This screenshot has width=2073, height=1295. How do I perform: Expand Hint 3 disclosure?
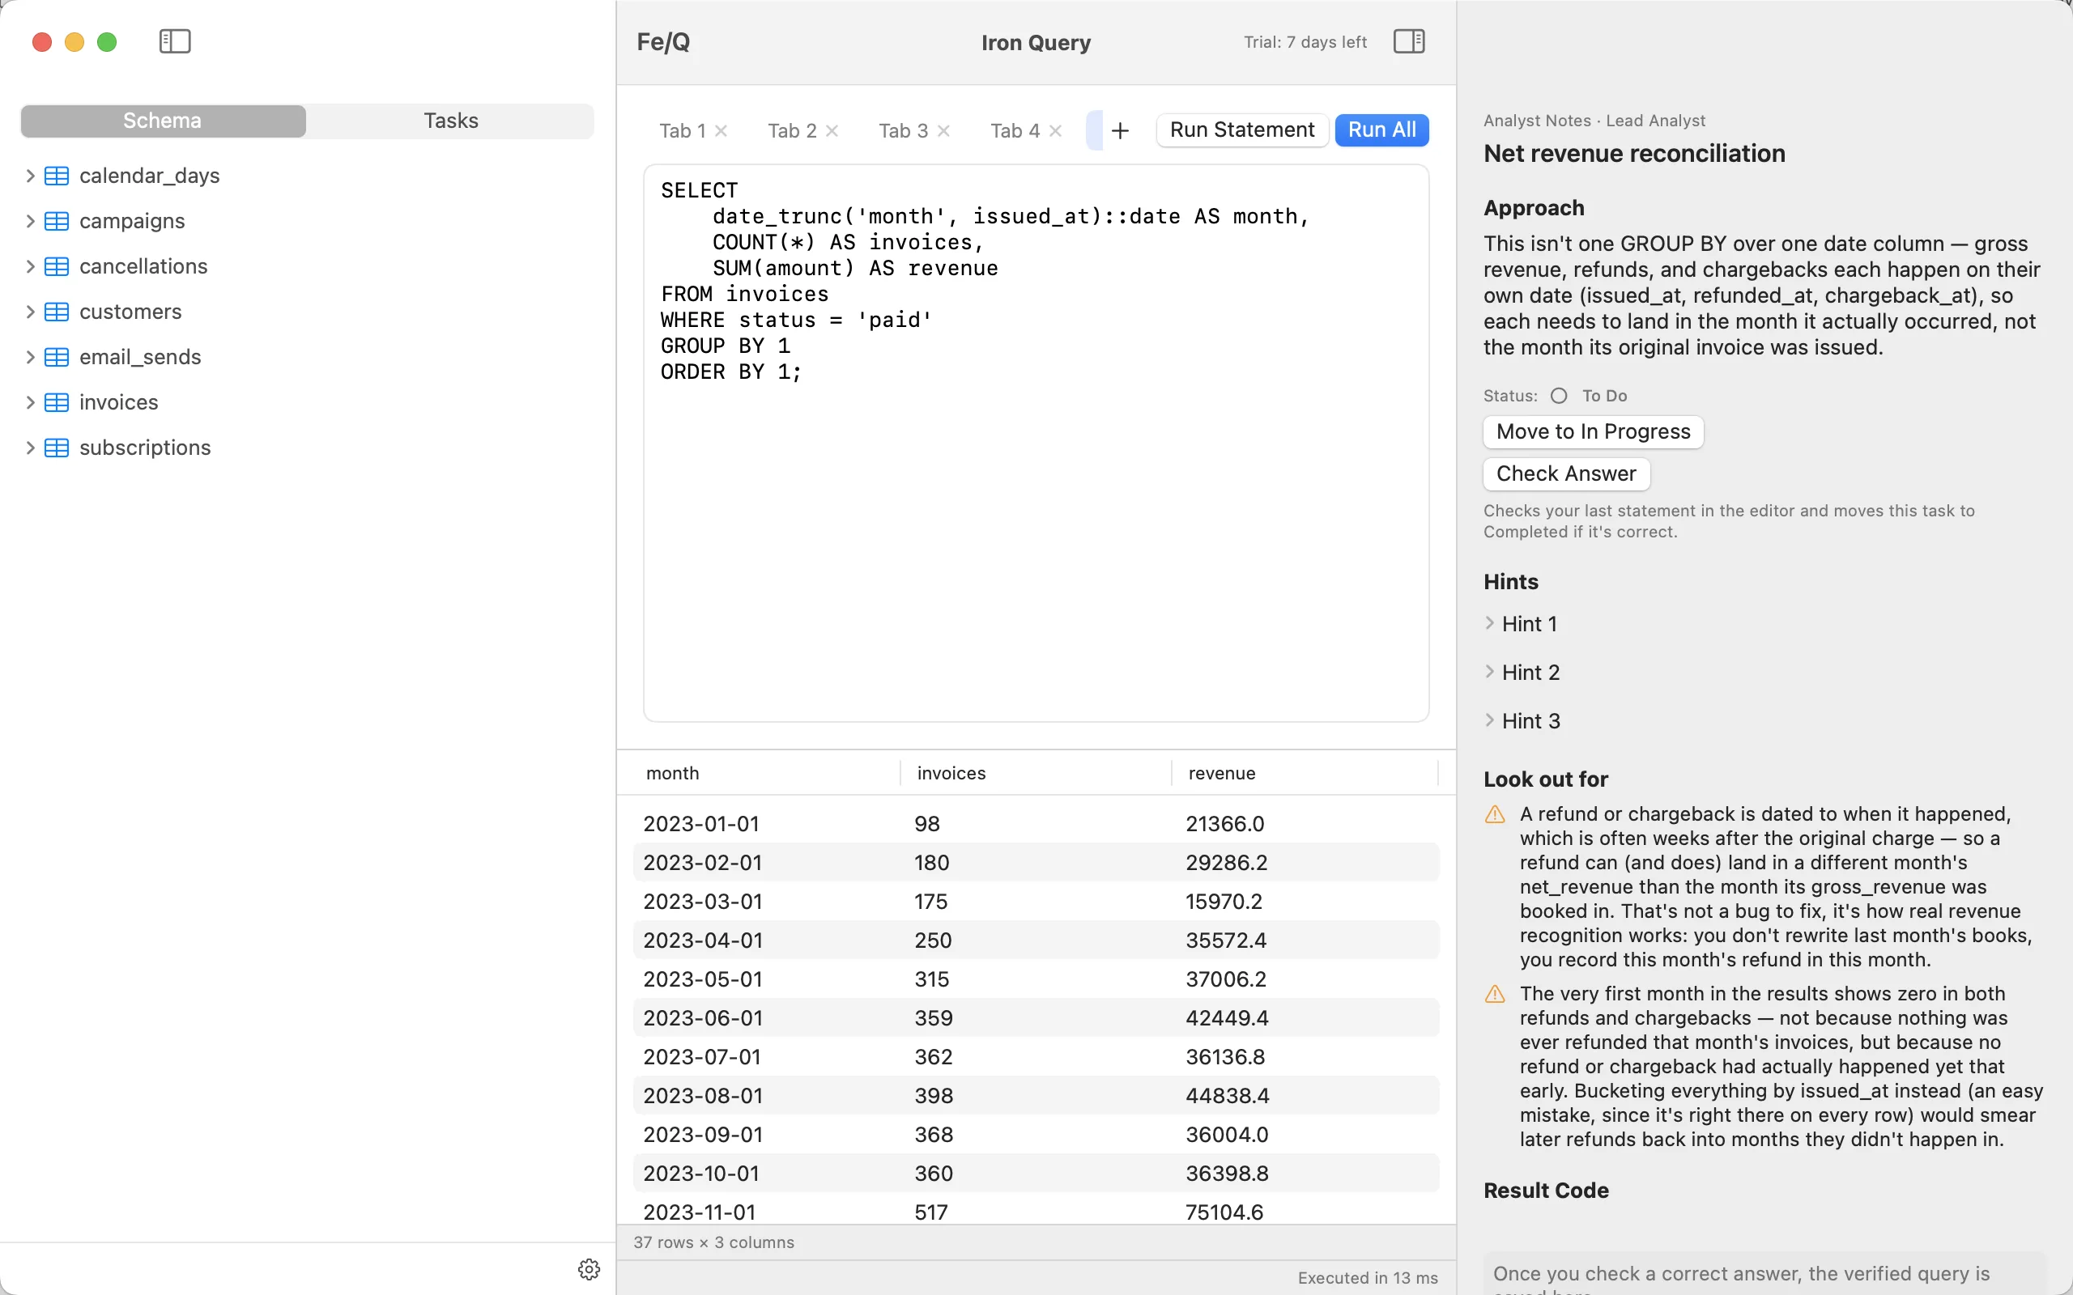click(1490, 721)
